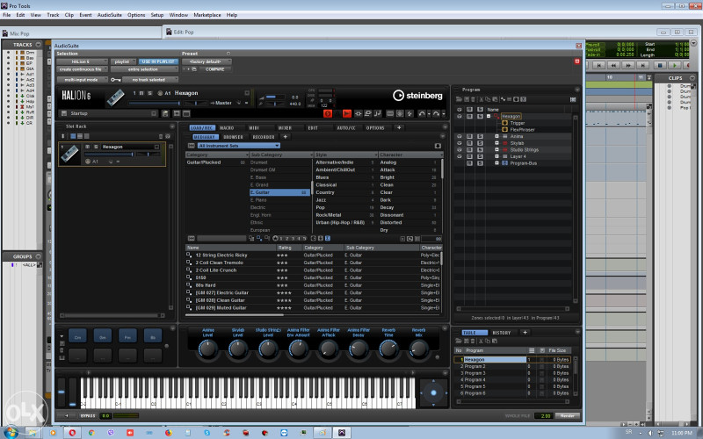Click the load folder icon in Program Table toolbar
This screenshot has height=439, width=703.
click(x=459, y=342)
